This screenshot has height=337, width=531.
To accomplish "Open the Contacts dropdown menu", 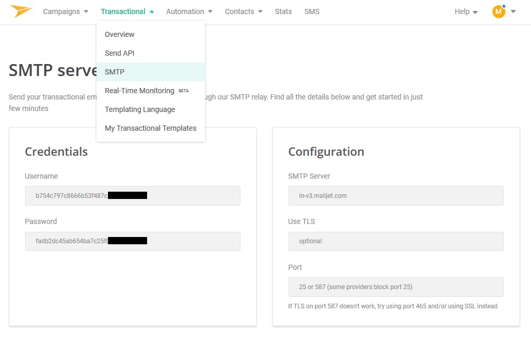I will [x=243, y=11].
